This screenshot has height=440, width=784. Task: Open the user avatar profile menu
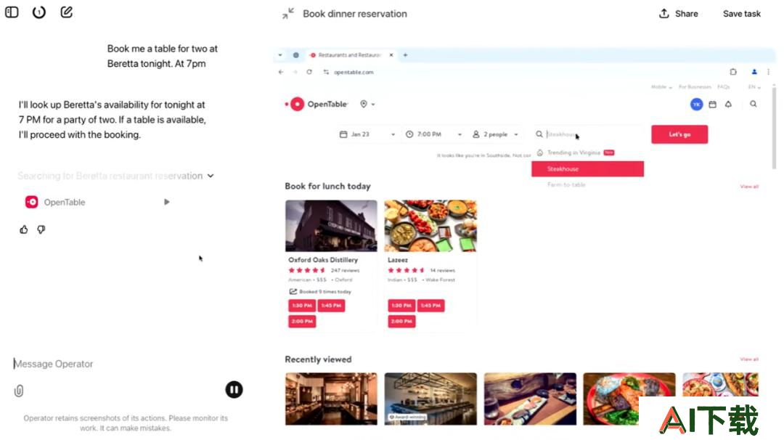click(x=696, y=104)
